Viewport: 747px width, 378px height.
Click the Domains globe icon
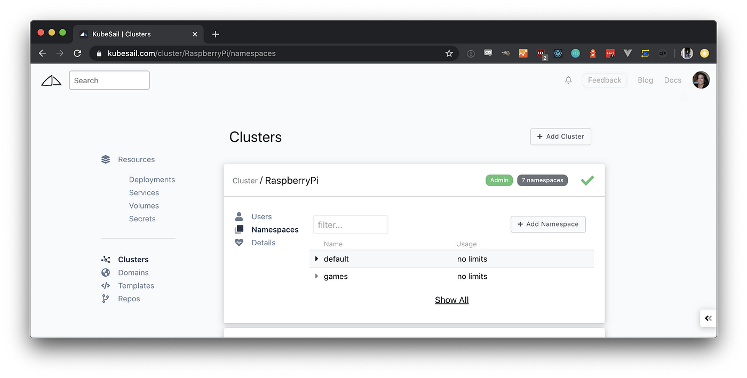[x=106, y=272]
